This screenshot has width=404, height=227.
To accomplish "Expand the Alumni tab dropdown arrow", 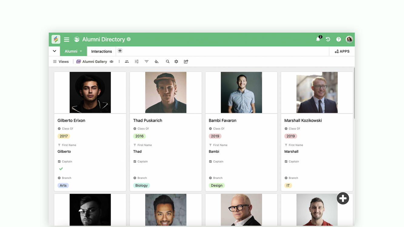I will (x=81, y=51).
